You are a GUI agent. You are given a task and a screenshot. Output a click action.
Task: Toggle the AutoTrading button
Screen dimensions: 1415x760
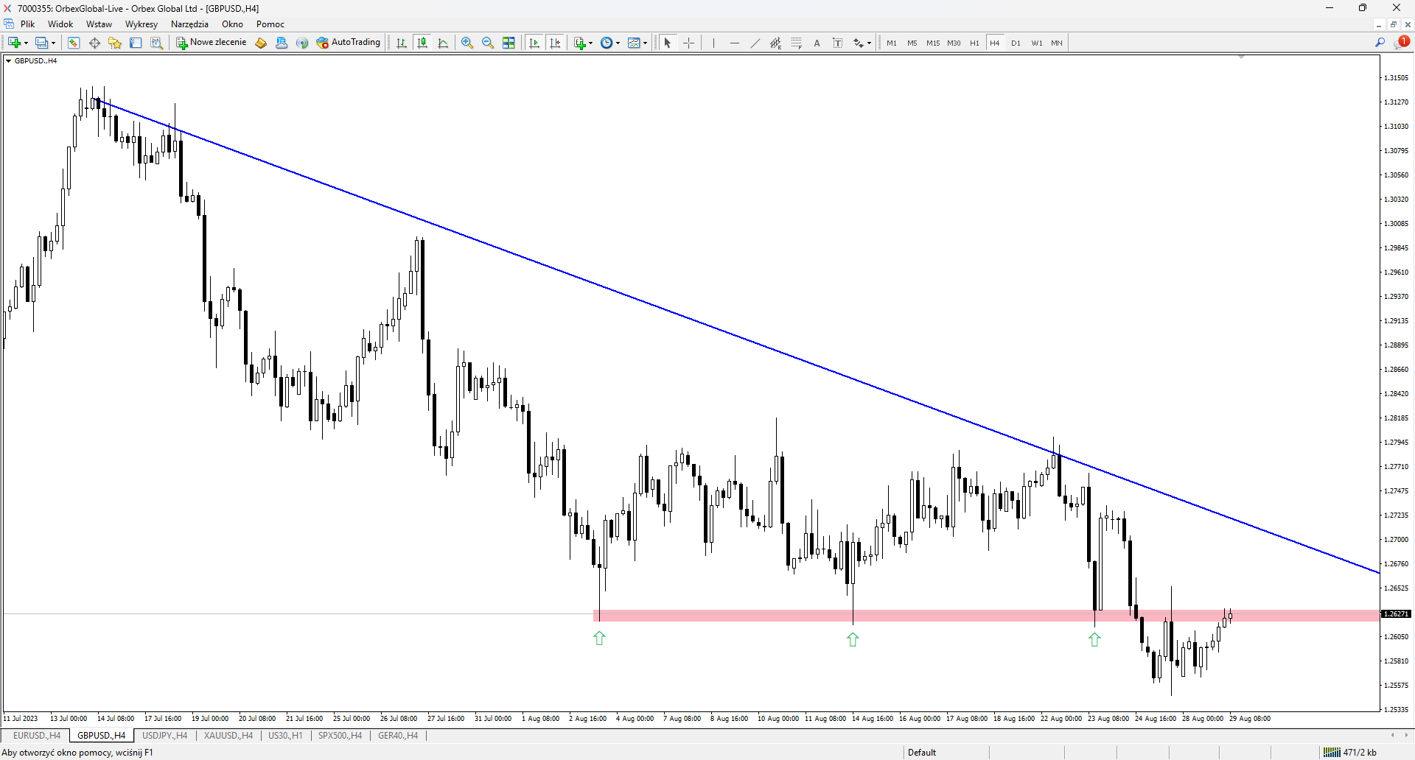(x=349, y=43)
